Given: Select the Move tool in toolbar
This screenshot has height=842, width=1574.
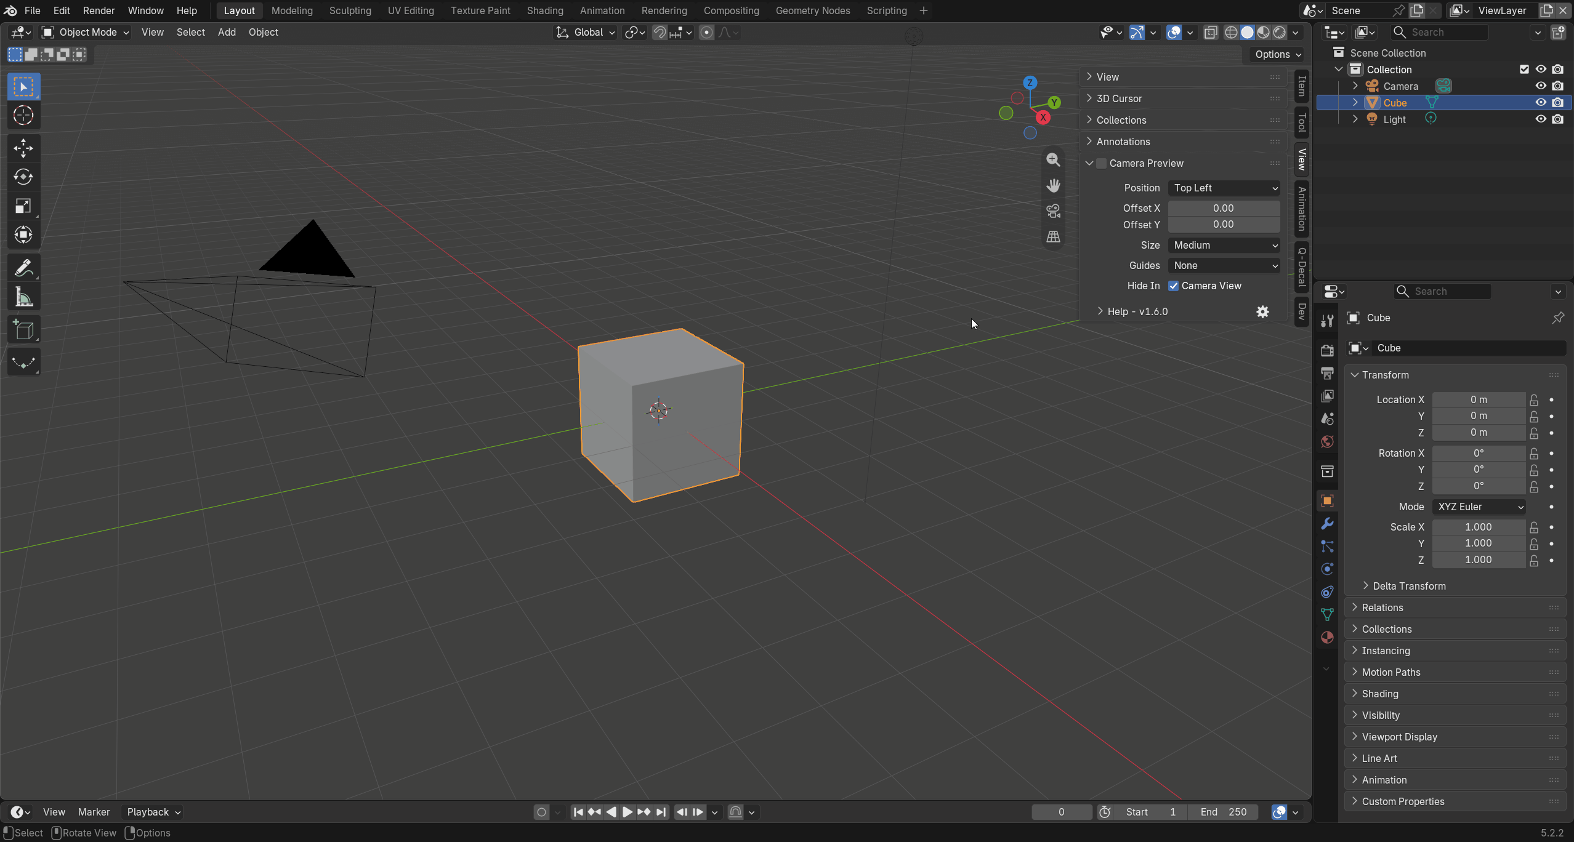Looking at the screenshot, I should pos(23,148).
